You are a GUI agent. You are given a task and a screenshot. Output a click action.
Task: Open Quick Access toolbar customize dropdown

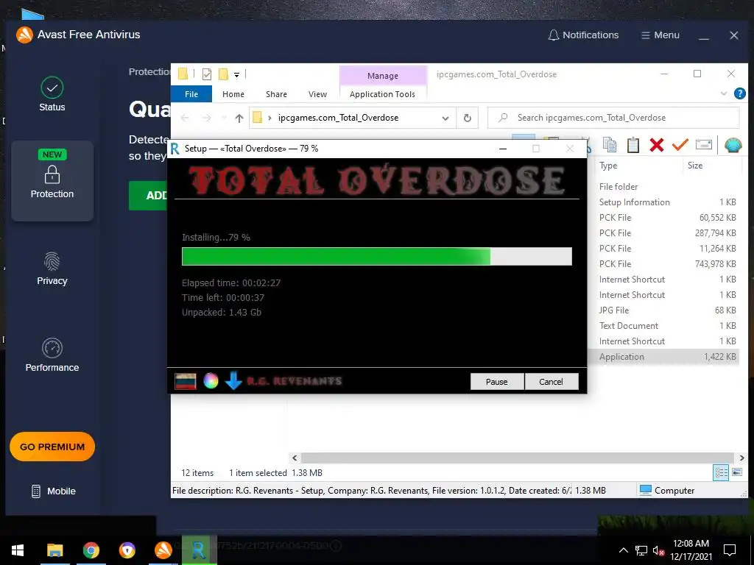click(236, 74)
